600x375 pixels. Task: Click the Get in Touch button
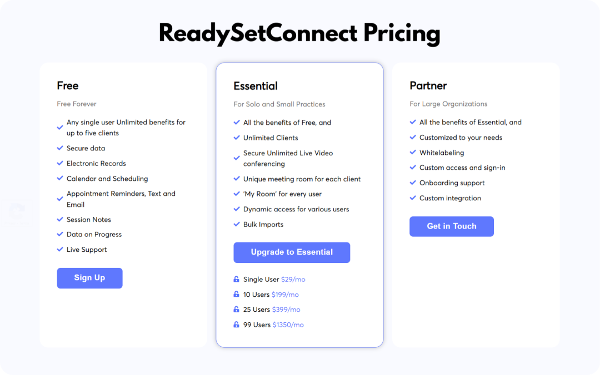452,226
